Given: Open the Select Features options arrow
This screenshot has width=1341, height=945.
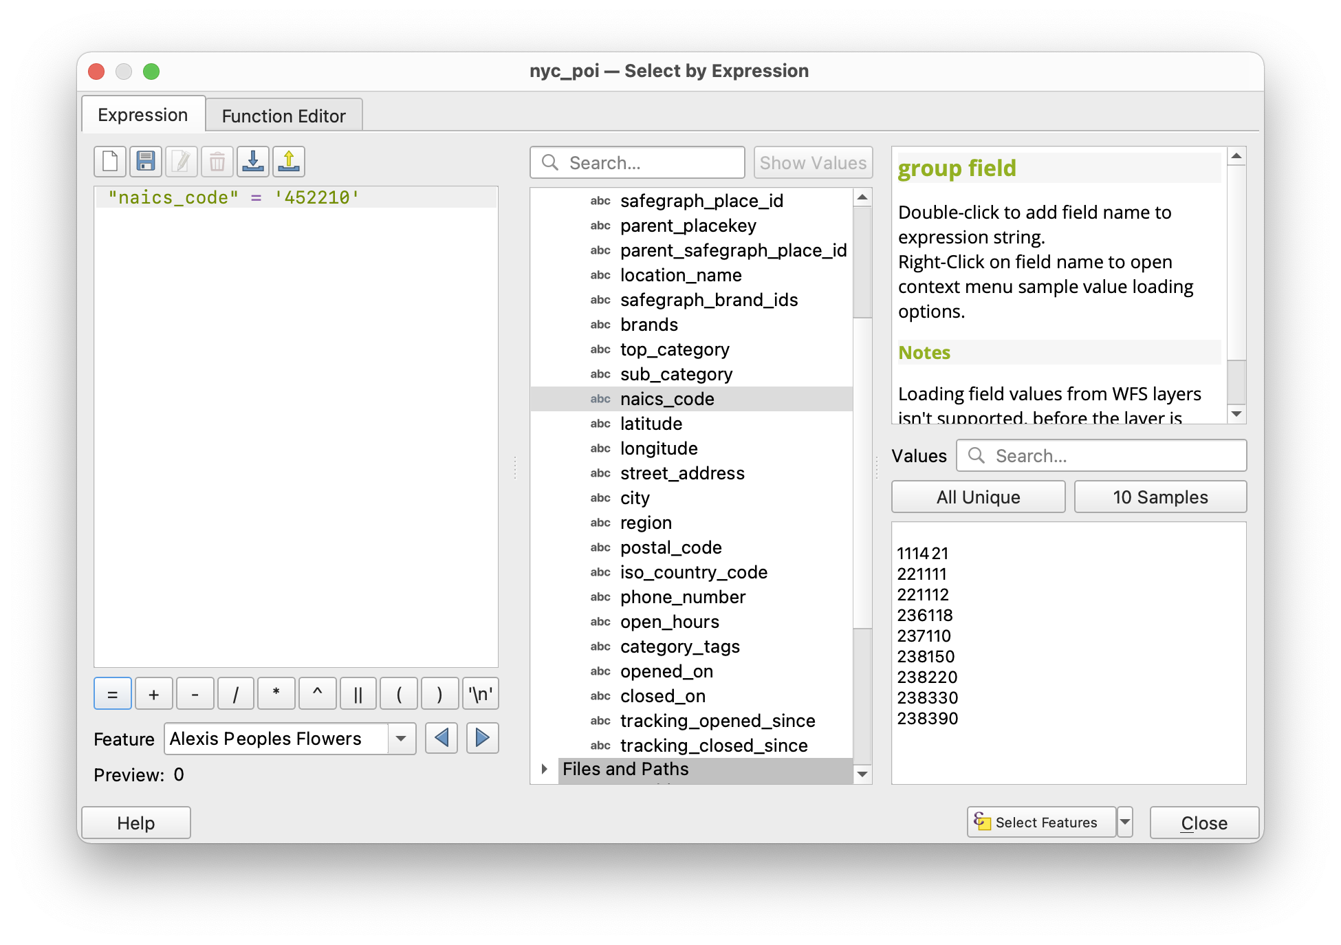Looking at the screenshot, I should [x=1125, y=822].
